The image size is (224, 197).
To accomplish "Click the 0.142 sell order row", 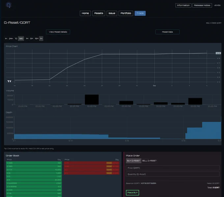I will [x=92, y=166].
